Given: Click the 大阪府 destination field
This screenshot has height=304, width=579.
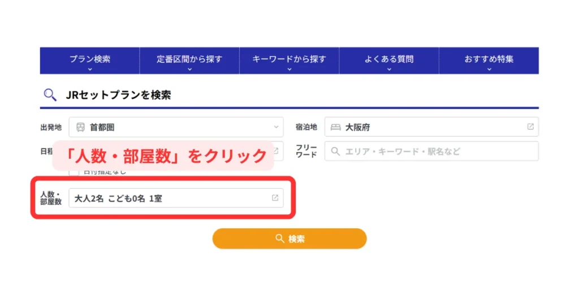Looking at the screenshot, I should 430,127.
